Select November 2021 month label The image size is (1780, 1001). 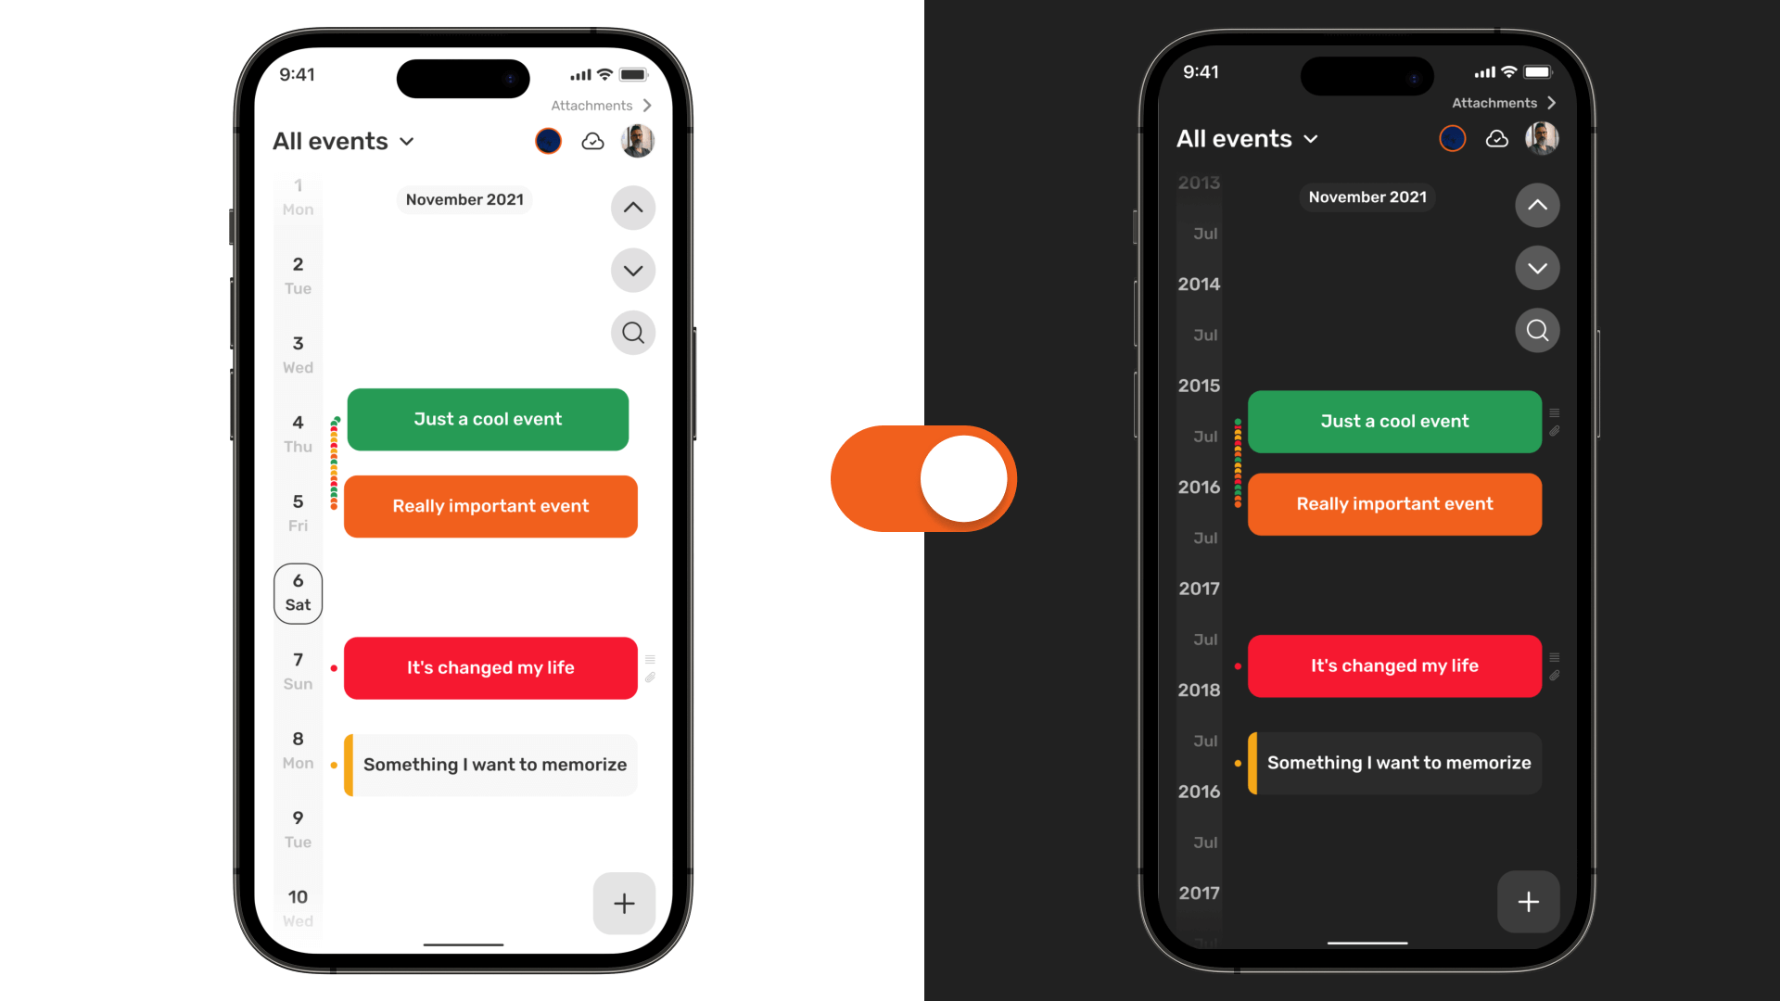pos(464,199)
